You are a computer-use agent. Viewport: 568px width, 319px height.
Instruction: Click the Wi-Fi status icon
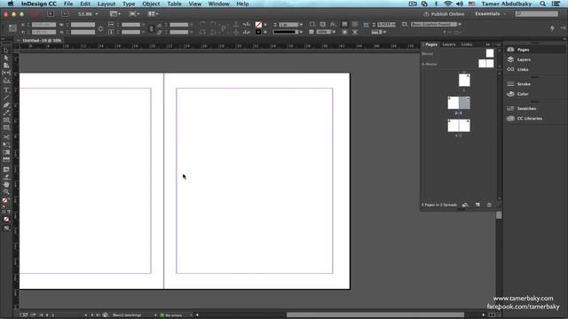coord(447,4)
